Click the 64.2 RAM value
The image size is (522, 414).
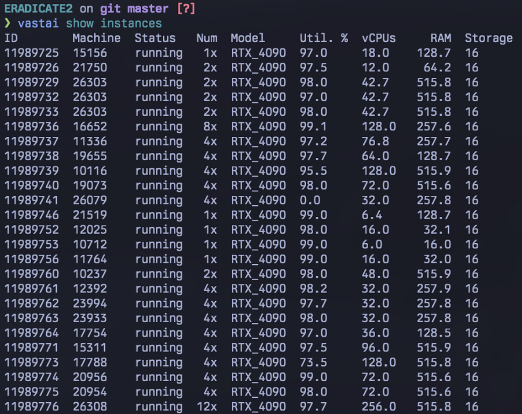click(437, 67)
